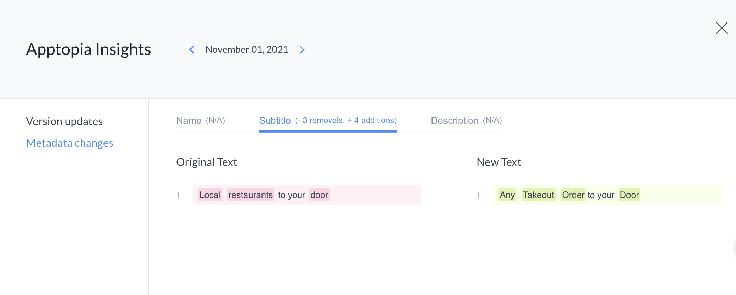The width and height of the screenshot is (736, 295).
Task: Select the removed word Local
Action: point(210,195)
